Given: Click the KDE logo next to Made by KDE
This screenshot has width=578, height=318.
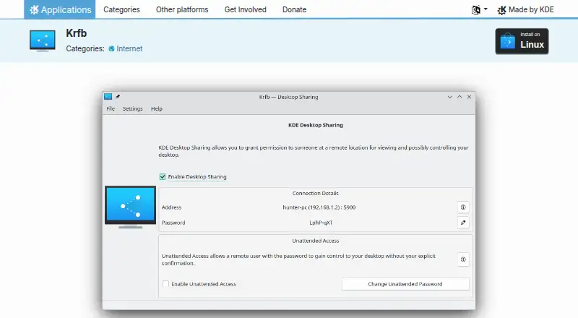Looking at the screenshot, I should [501, 10].
